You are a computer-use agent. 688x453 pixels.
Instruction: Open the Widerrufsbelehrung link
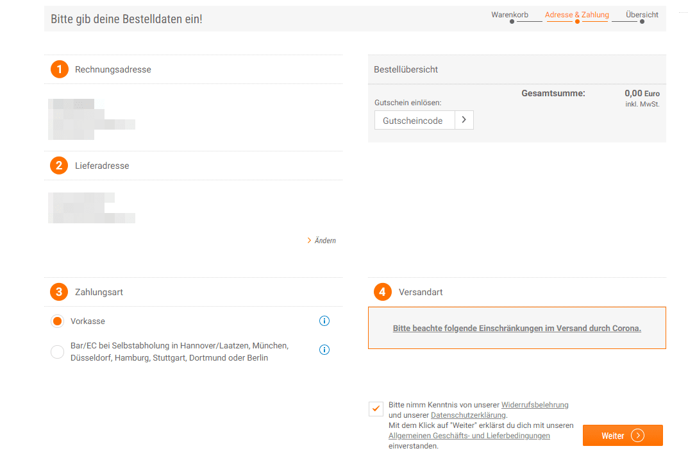pyautogui.click(x=535, y=405)
